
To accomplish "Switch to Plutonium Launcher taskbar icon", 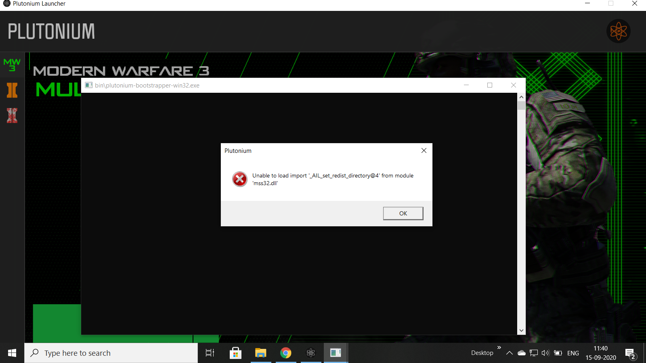I will coord(311,353).
